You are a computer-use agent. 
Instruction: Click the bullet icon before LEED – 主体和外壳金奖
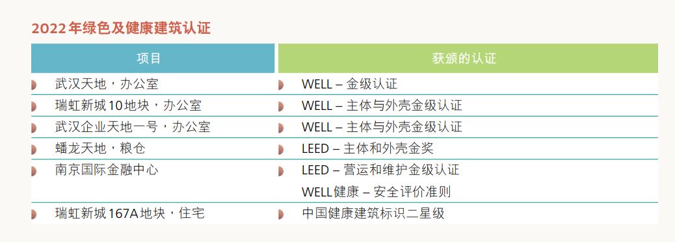[x=281, y=150]
